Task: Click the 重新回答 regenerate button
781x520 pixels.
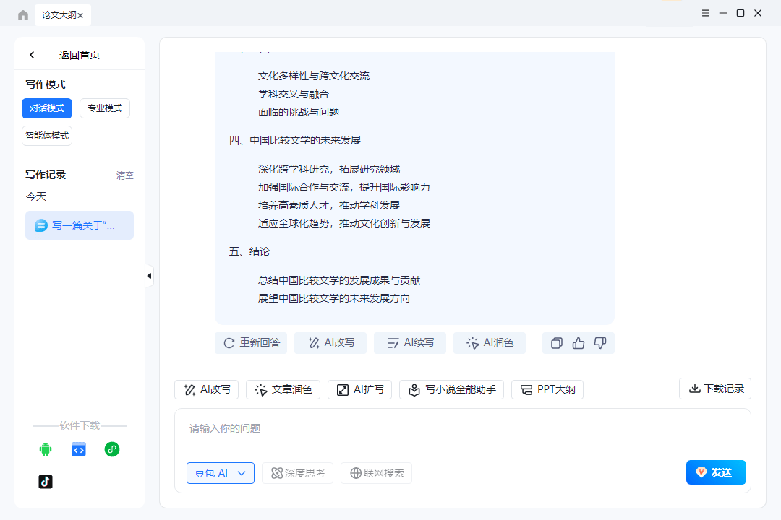Action: tap(251, 343)
